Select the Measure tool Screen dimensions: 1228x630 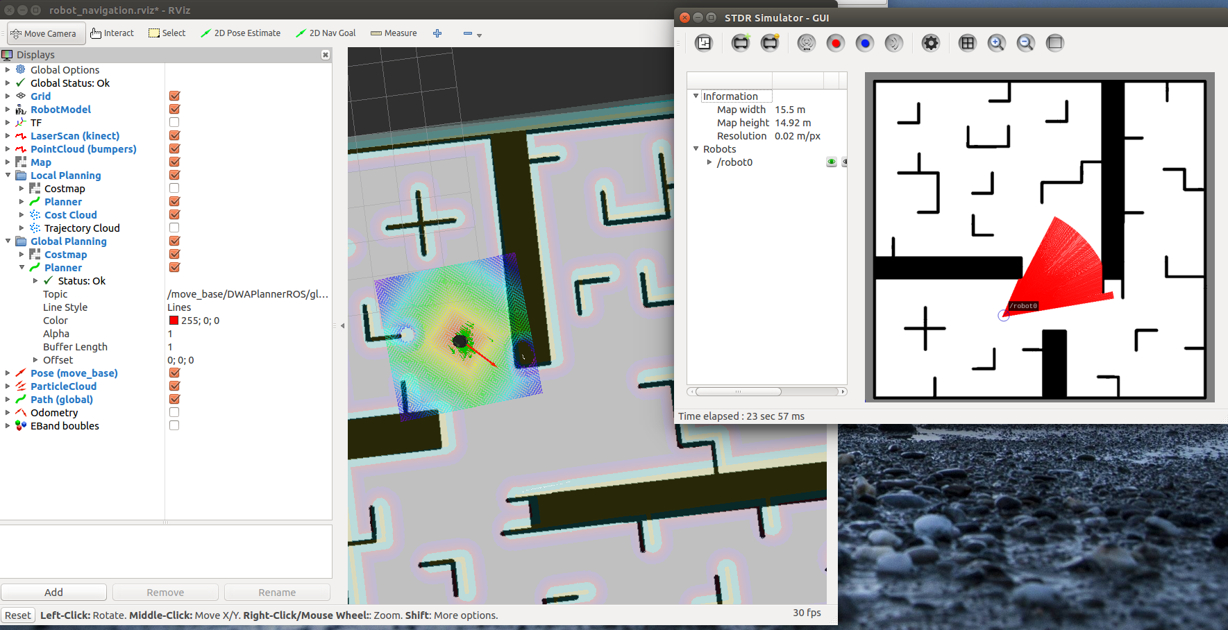point(394,33)
